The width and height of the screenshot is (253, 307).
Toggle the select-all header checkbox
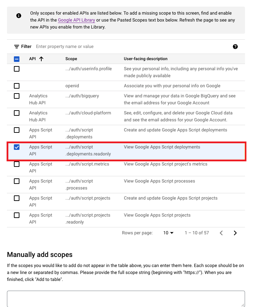point(17,59)
